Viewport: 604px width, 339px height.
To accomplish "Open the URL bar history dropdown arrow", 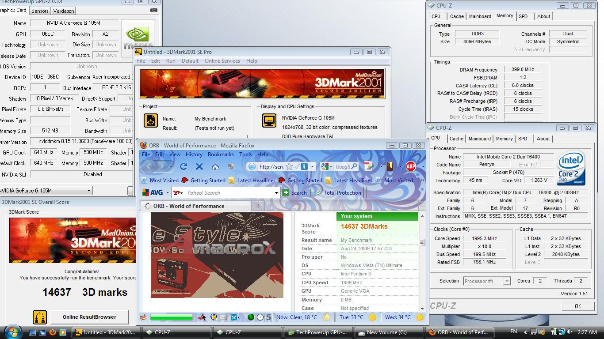I will pos(313,166).
